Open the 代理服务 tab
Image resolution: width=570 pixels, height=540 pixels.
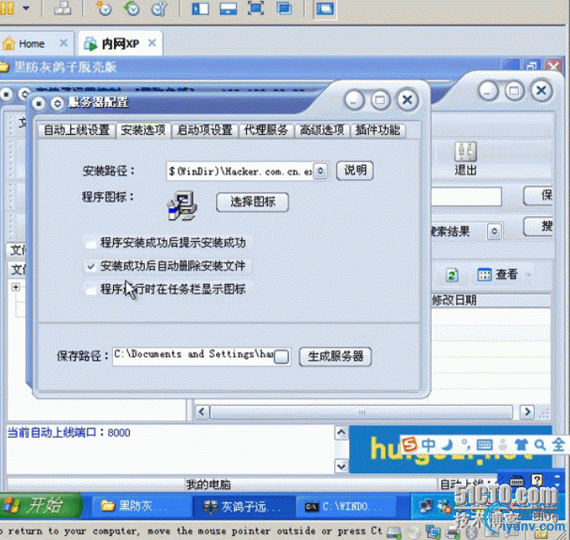coord(265,130)
